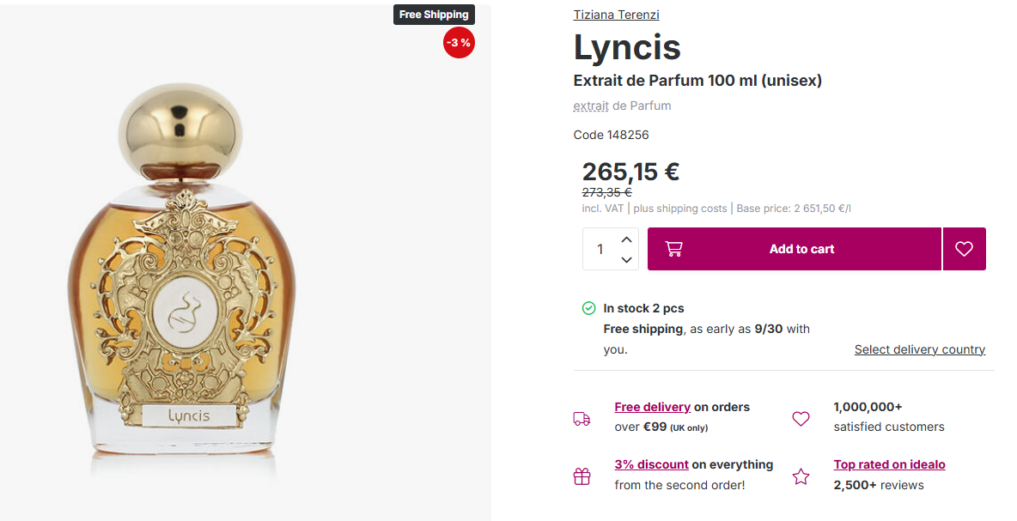Screen dimensions: 1017x521
Task: Open the Top rated on idealo link
Action: 889,464
